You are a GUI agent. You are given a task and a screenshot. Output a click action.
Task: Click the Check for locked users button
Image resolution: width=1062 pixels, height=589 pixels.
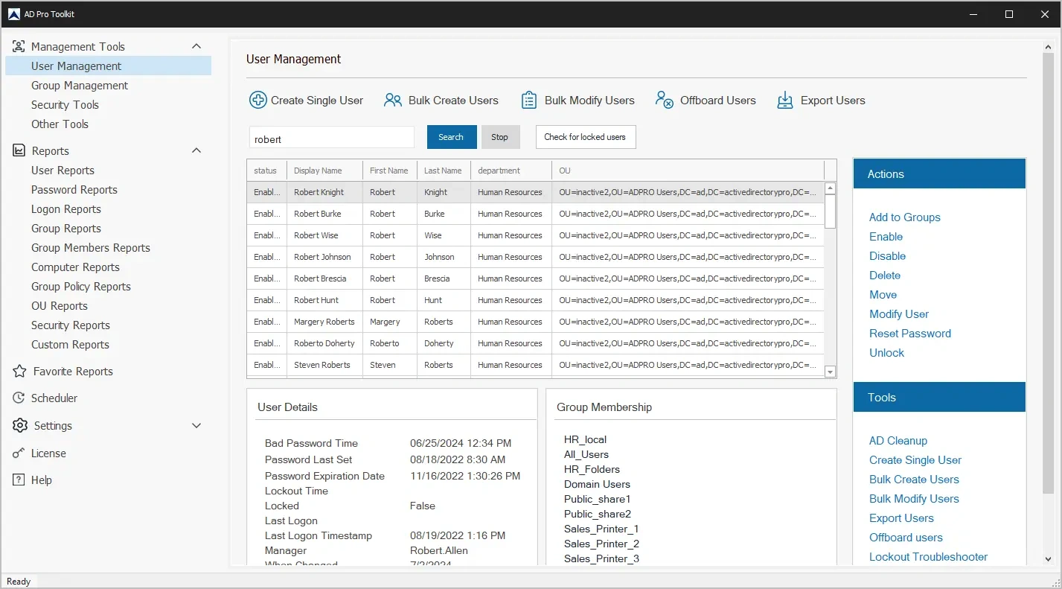coord(585,137)
